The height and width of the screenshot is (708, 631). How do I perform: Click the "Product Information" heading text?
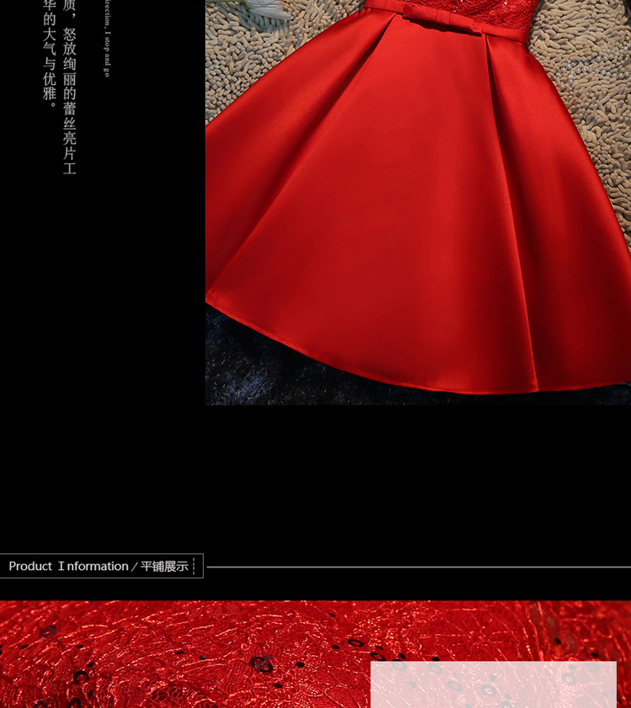(x=68, y=567)
